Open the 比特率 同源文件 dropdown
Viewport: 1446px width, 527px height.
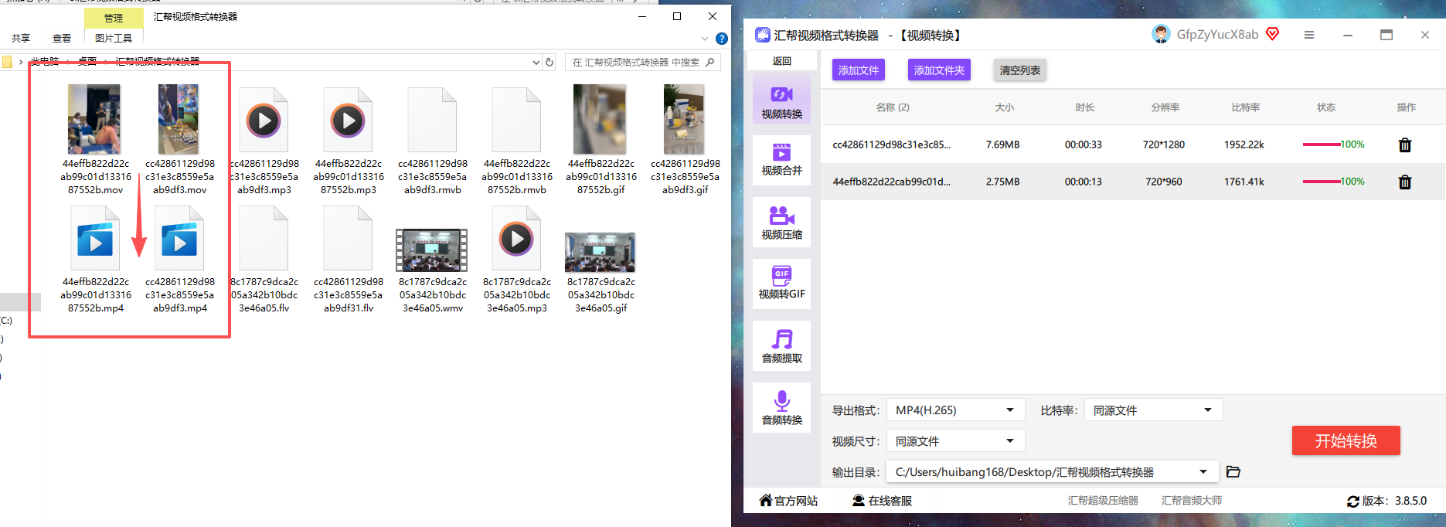coord(1153,410)
